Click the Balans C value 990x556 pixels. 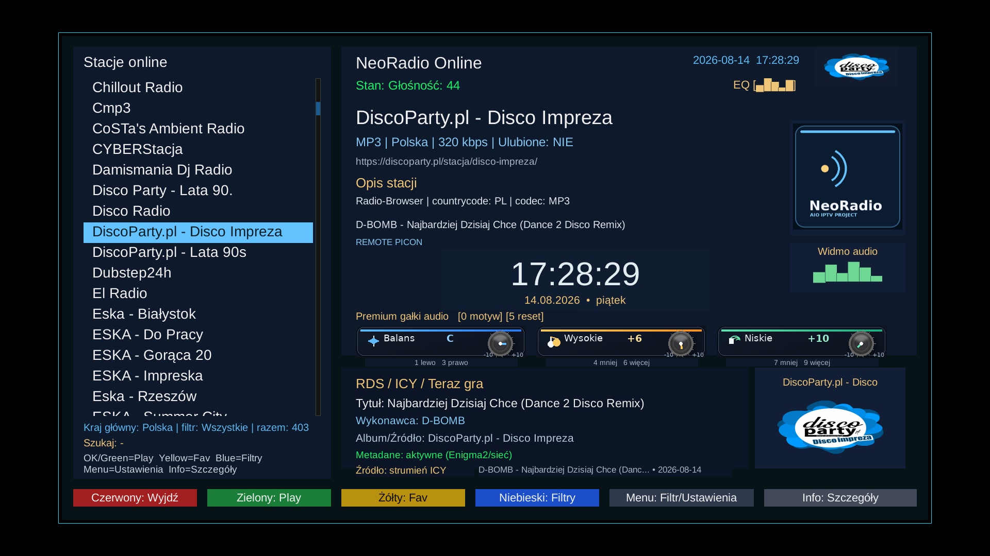[450, 338]
